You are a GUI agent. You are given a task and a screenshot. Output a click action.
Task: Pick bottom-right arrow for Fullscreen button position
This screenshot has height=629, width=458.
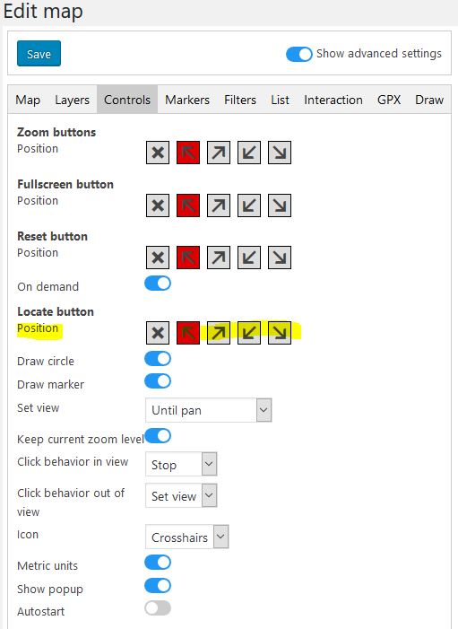coord(280,205)
